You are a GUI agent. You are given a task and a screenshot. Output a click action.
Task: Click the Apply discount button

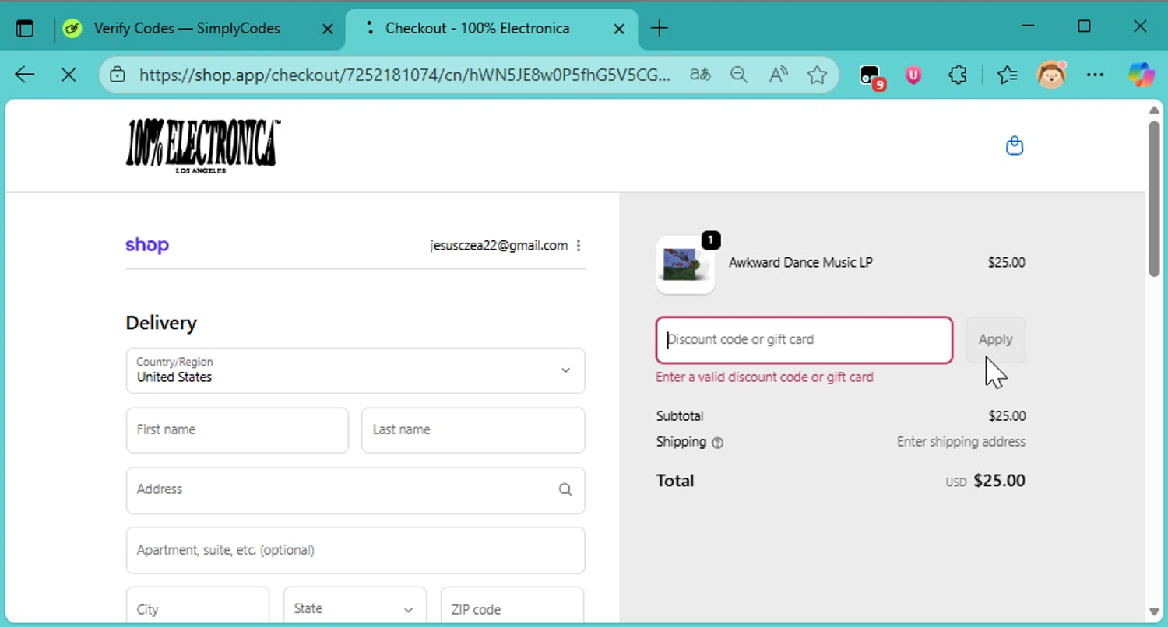pyautogui.click(x=996, y=339)
